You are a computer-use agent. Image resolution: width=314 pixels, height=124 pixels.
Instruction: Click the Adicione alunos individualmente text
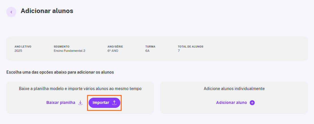click(234, 89)
